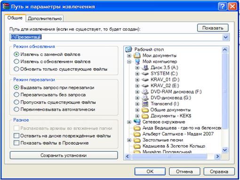Click the tree's scroll-right arrow
The height and width of the screenshot is (180, 240).
(217, 156)
